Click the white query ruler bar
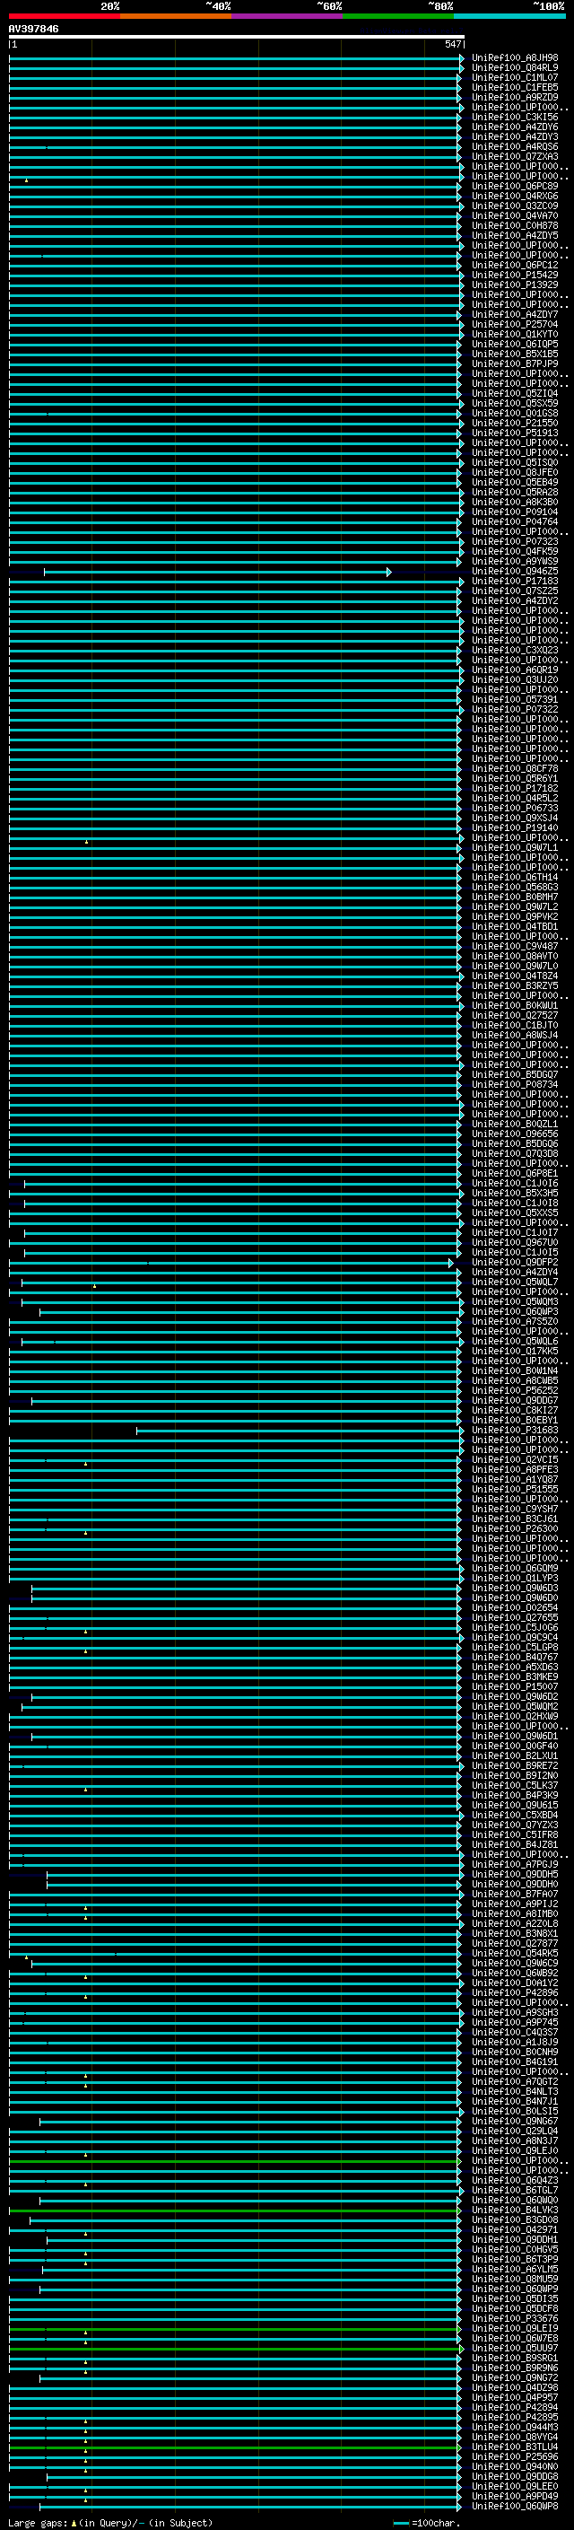Viewport: 574px width, 2530px height. coord(237,36)
